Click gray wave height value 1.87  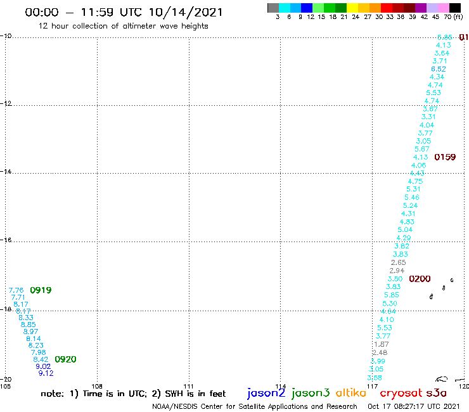tap(382, 344)
